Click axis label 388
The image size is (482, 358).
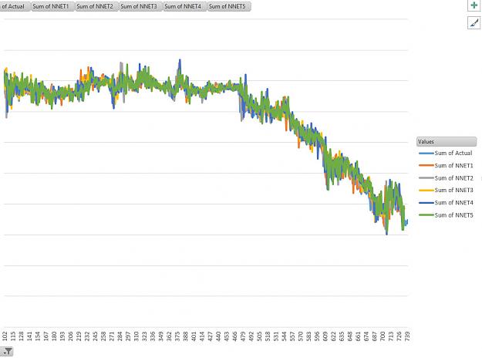pyautogui.click(x=185, y=336)
